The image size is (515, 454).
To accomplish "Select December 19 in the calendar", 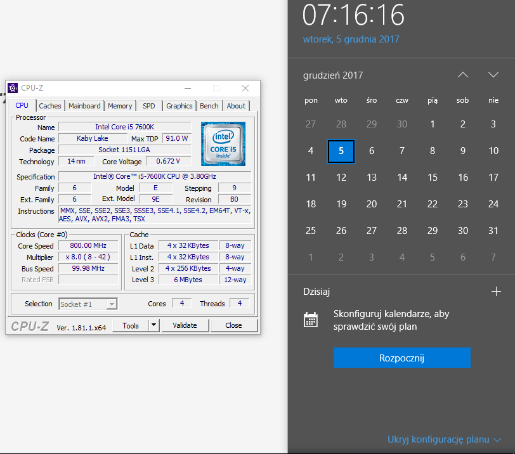I will [341, 204].
